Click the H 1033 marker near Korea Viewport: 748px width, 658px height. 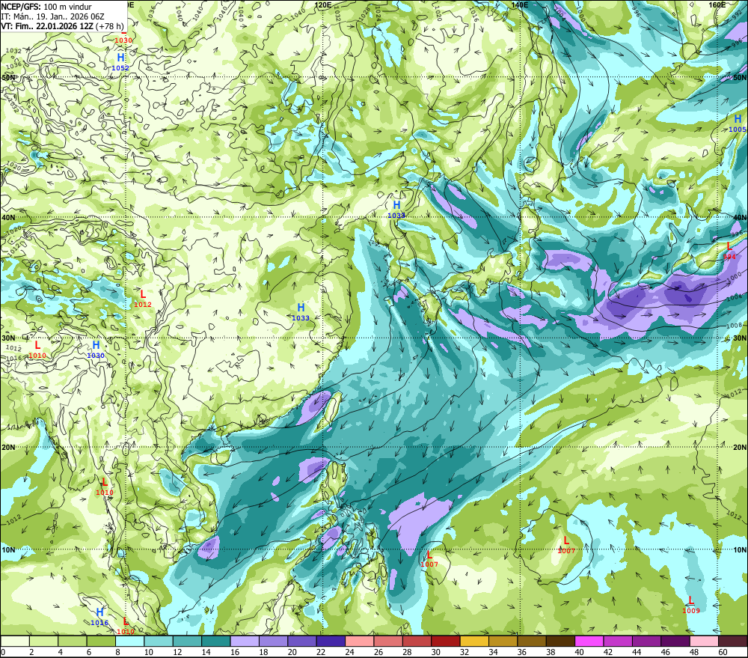396,209
